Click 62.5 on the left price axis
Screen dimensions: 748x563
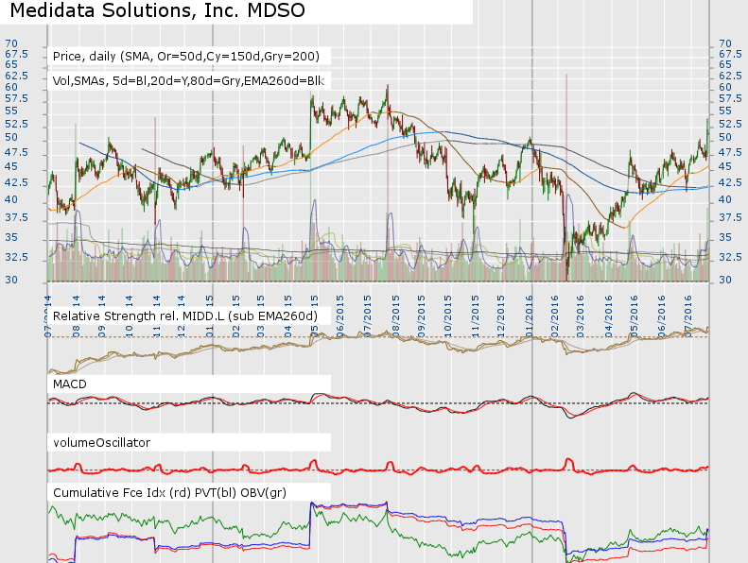[16, 77]
